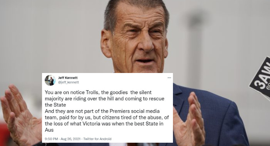The height and width of the screenshot is (146, 270).
Task: Click the @jeff_kennett handle
Action: (68, 82)
